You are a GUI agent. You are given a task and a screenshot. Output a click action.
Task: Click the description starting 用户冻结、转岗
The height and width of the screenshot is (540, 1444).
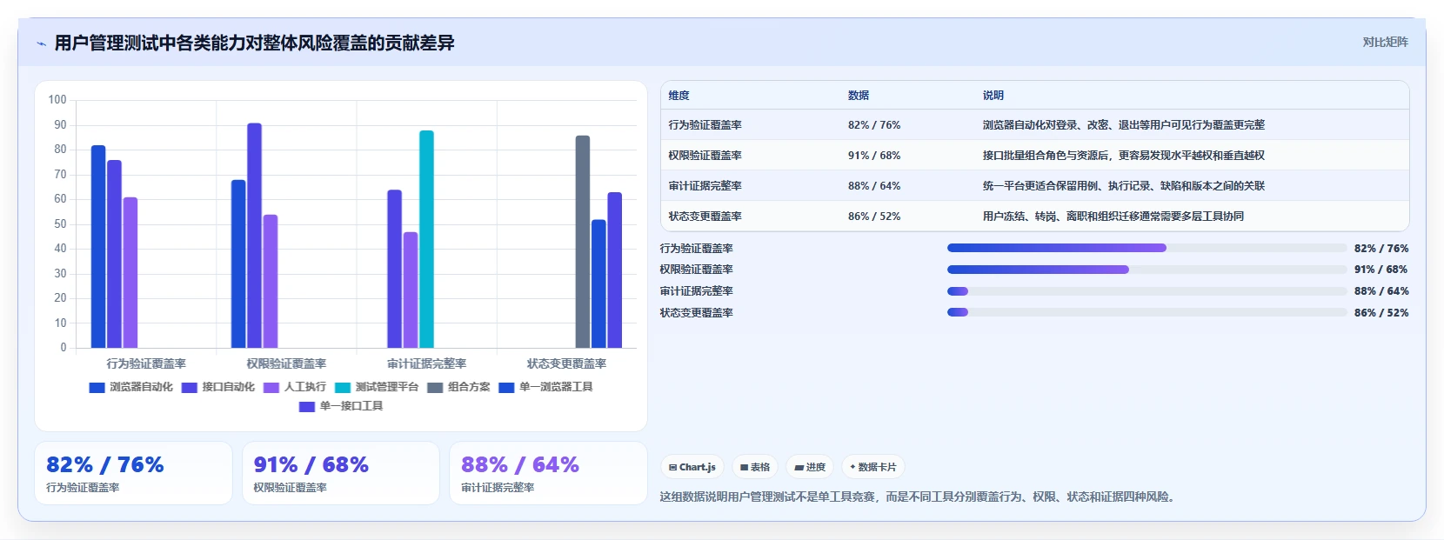[1113, 217]
